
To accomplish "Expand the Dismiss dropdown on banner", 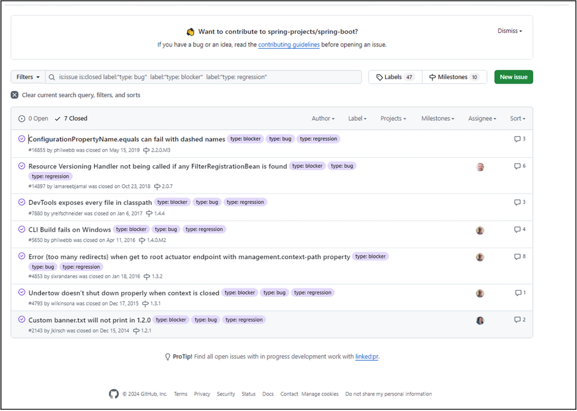I will coord(509,31).
